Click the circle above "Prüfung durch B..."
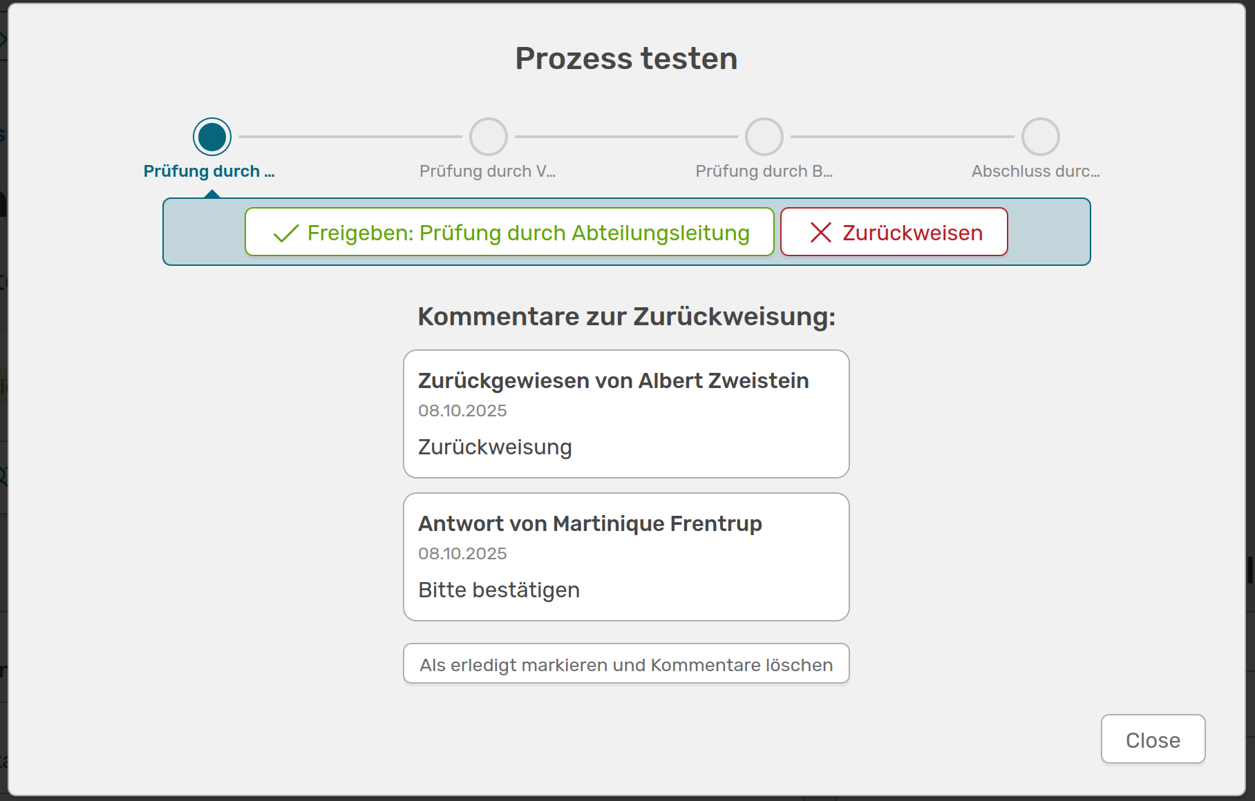This screenshot has height=801, width=1255. click(764, 137)
